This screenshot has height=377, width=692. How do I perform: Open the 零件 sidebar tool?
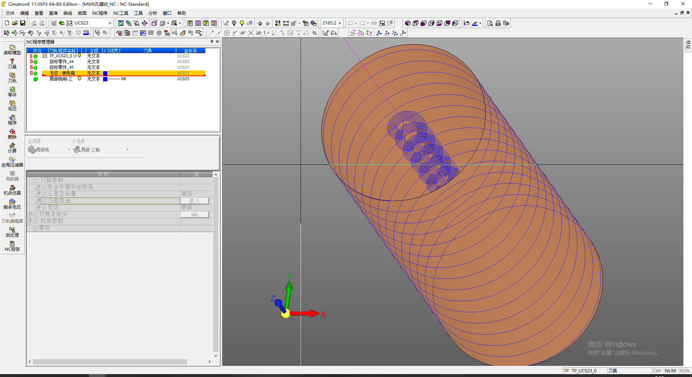click(x=12, y=92)
